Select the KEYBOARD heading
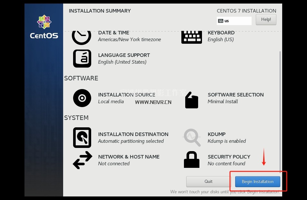Screen dimensions: 307x200 point(221,33)
